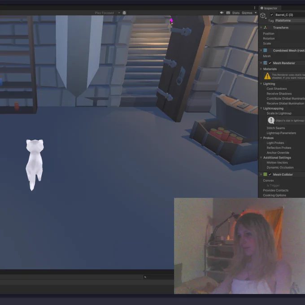Open the Play Focused dropdown

107,13
